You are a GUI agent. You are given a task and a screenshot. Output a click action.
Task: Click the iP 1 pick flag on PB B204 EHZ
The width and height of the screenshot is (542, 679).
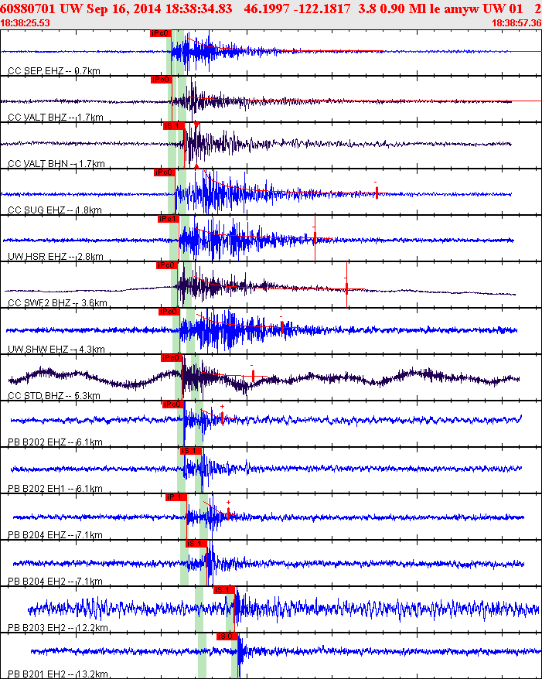176,496
